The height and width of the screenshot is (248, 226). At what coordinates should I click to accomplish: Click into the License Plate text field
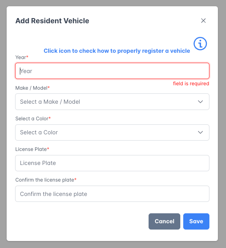[112, 163]
